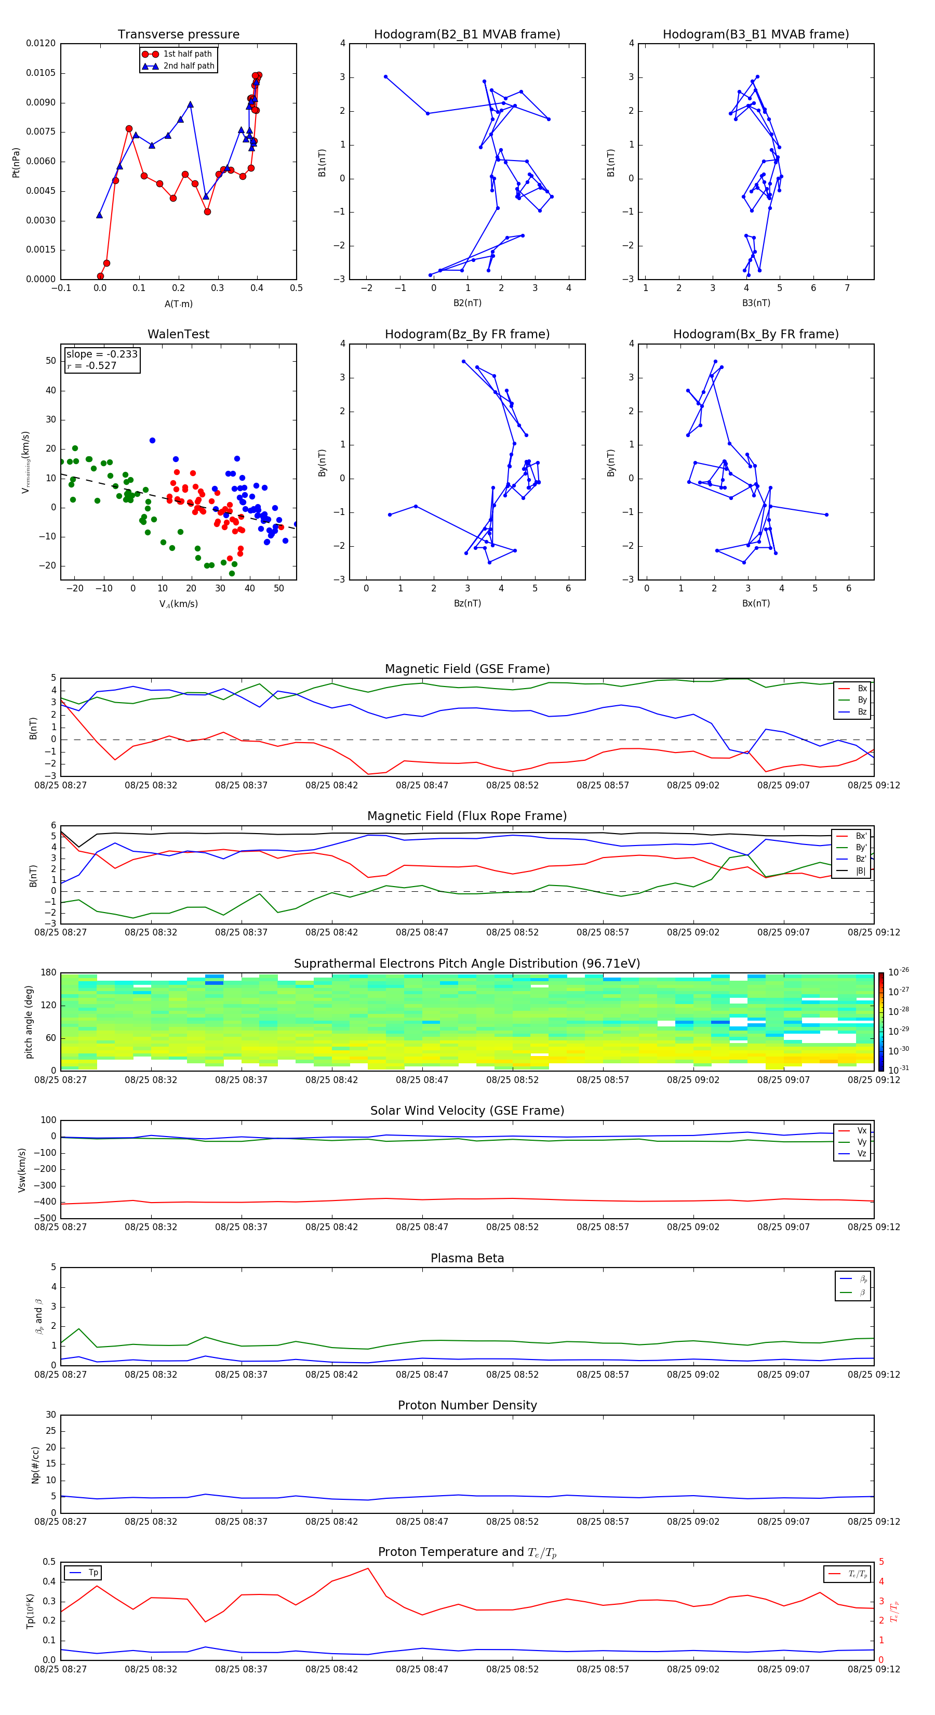This screenshot has height=1715, width=935.
Task: Click 'VA(km/s)' x-axis label
Action: click(x=178, y=604)
